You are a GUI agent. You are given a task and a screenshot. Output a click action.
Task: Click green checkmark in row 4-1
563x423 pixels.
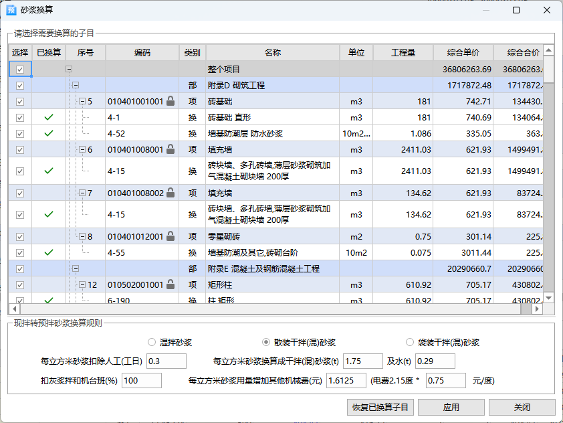pos(48,118)
